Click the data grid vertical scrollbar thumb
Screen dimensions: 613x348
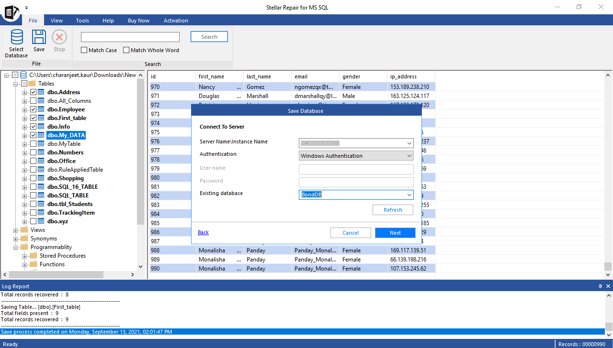[608, 266]
